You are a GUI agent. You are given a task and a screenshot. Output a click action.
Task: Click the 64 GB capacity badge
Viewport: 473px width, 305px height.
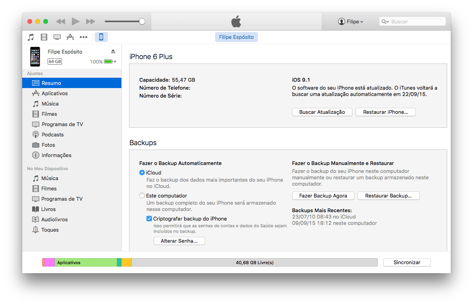pyautogui.click(x=55, y=61)
